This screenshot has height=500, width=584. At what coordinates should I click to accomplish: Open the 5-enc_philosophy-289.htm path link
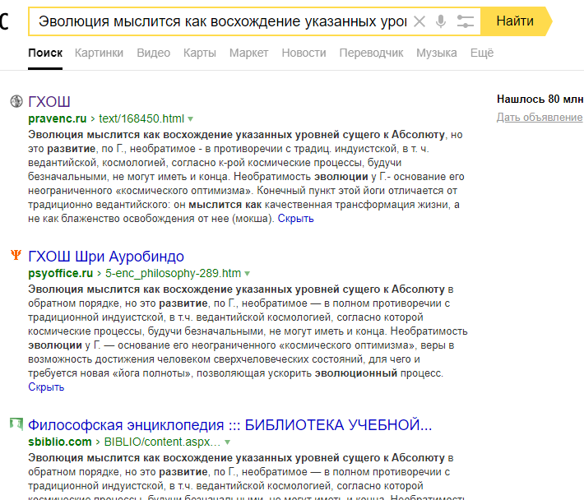point(174,273)
